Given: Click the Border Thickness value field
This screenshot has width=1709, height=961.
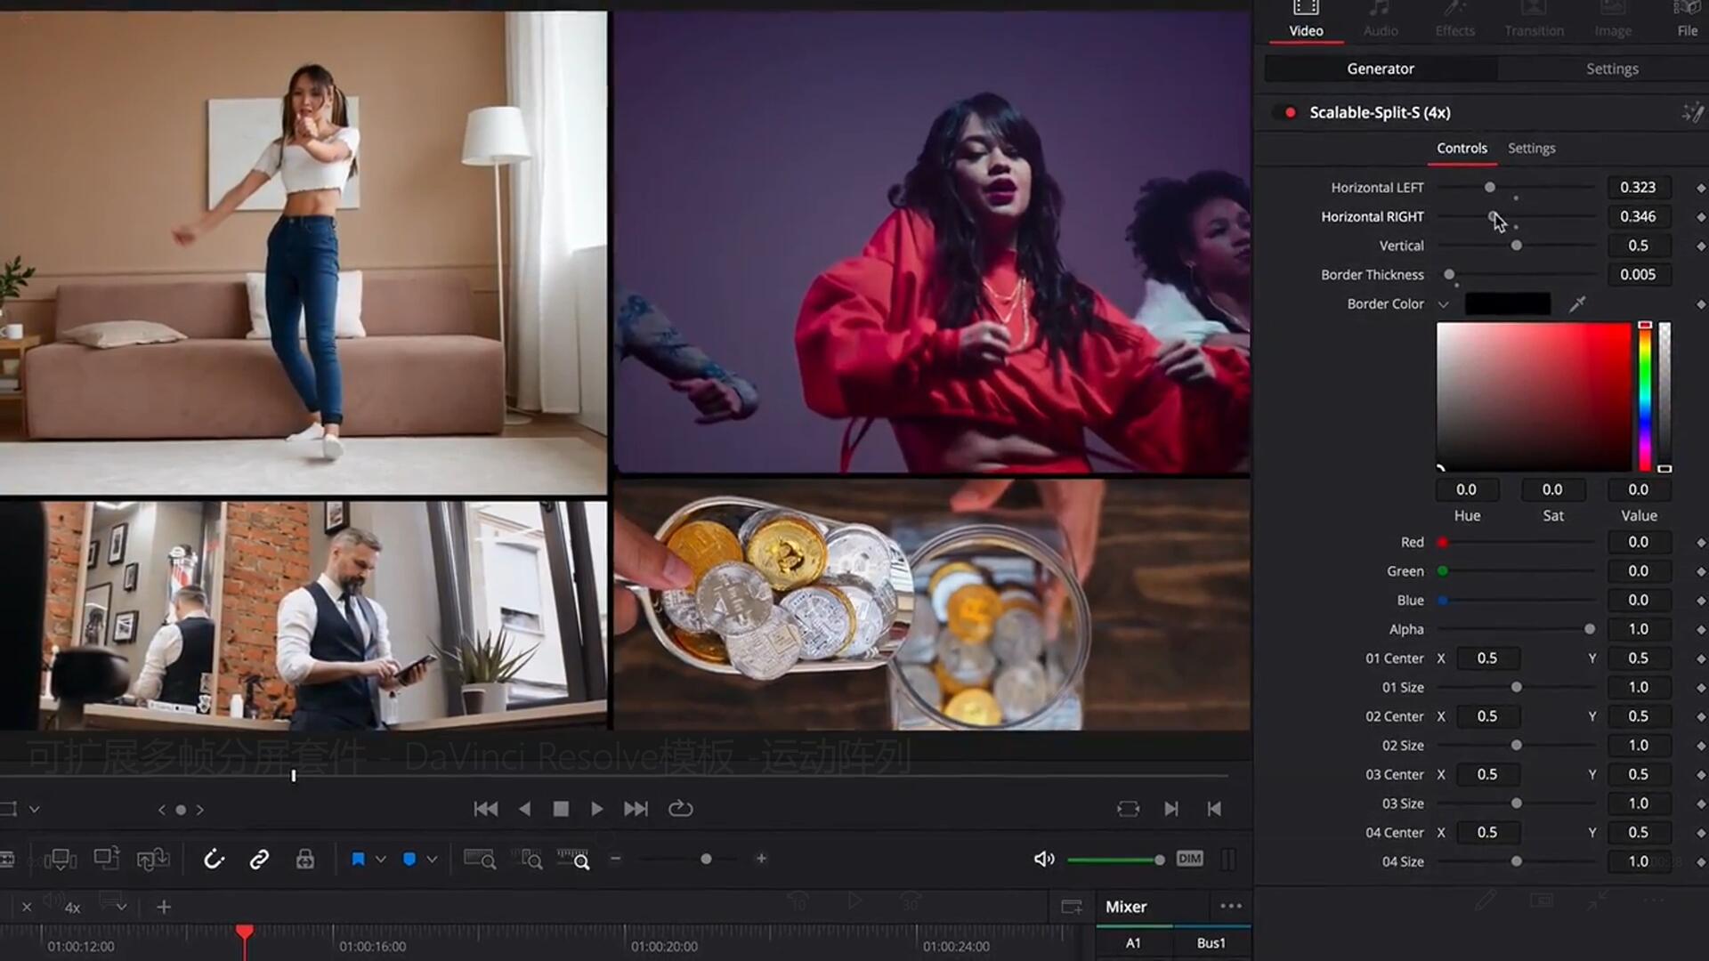Looking at the screenshot, I should pos(1638,275).
